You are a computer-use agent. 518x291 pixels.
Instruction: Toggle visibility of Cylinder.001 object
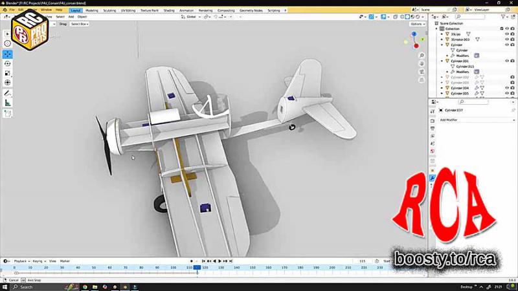click(x=507, y=61)
